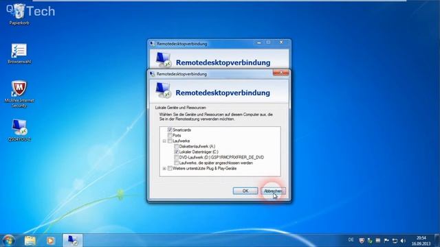Minimize the back Remotedesktopverbindung window
This screenshot has height=247, width=440.
click(x=258, y=43)
